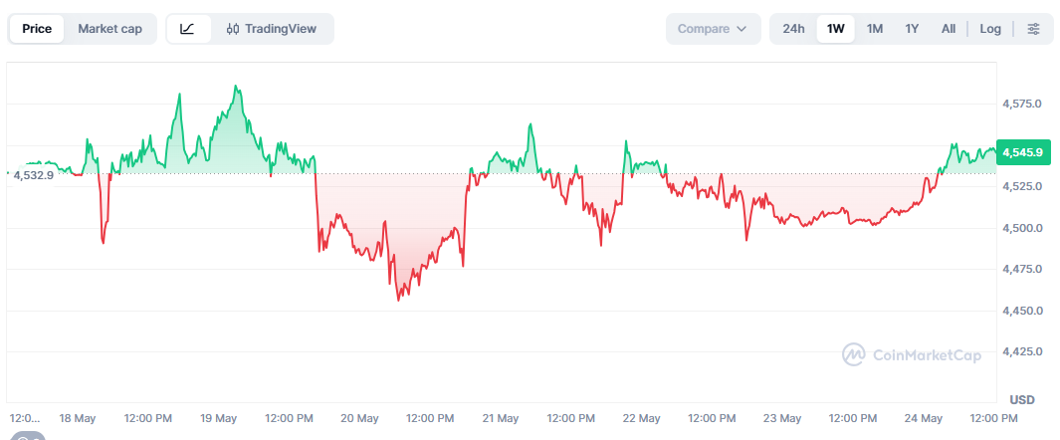Click the CoinMarketCap watermark logo
This screenshot has height=440, width=1060.
tap(912, 354)
